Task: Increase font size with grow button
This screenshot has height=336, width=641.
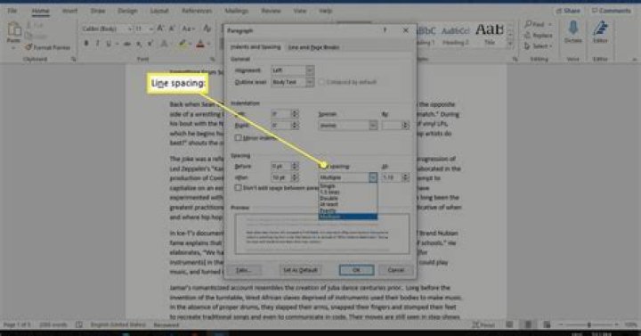Action: tap(160, 29)
